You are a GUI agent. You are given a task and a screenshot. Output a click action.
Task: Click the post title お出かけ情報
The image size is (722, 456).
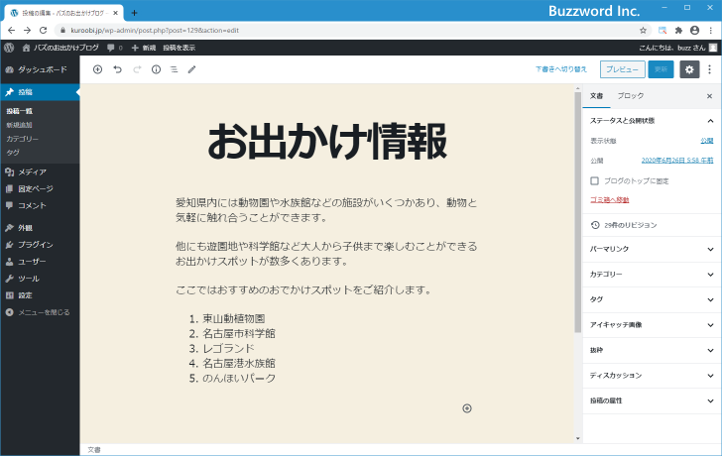(x=327, y=142)
